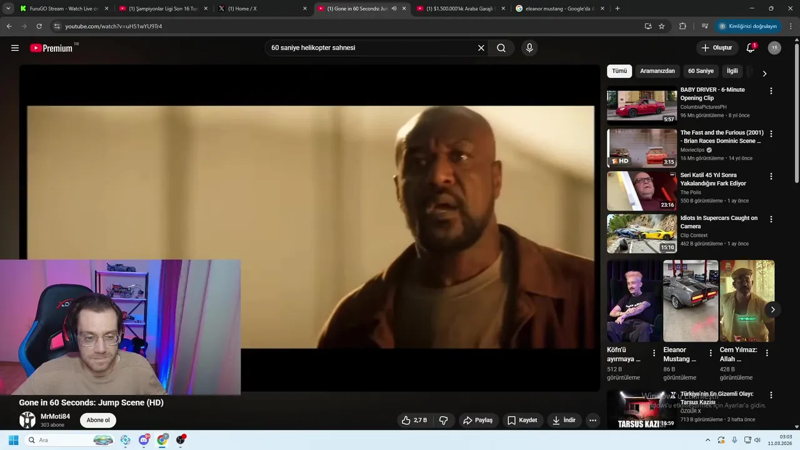
Task: Click the Oluştur create button
Action: pos(717,48)
